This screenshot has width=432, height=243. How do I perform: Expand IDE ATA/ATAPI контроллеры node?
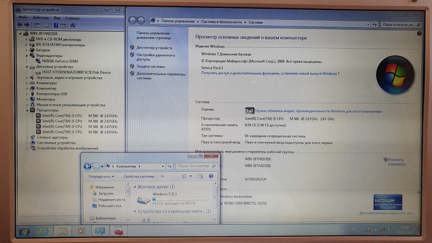(27, 45)
